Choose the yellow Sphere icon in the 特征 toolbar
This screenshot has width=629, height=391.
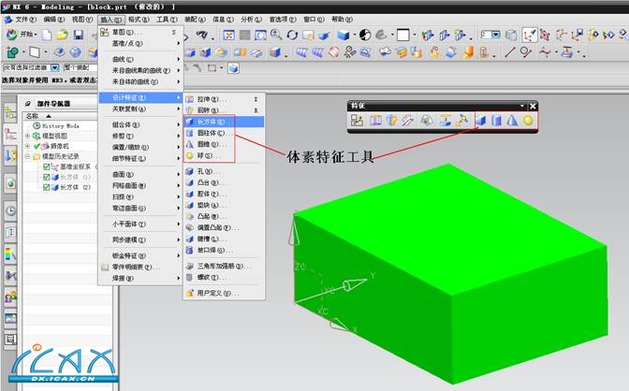[x=528, y=121]
